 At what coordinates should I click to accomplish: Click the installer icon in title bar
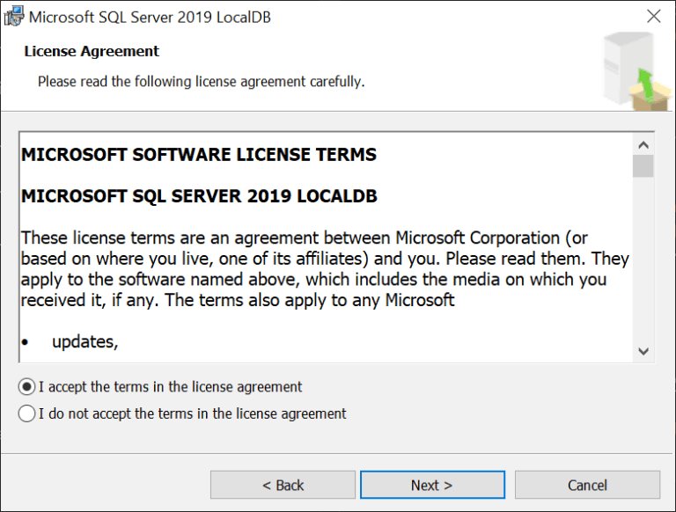coord(14,17)
